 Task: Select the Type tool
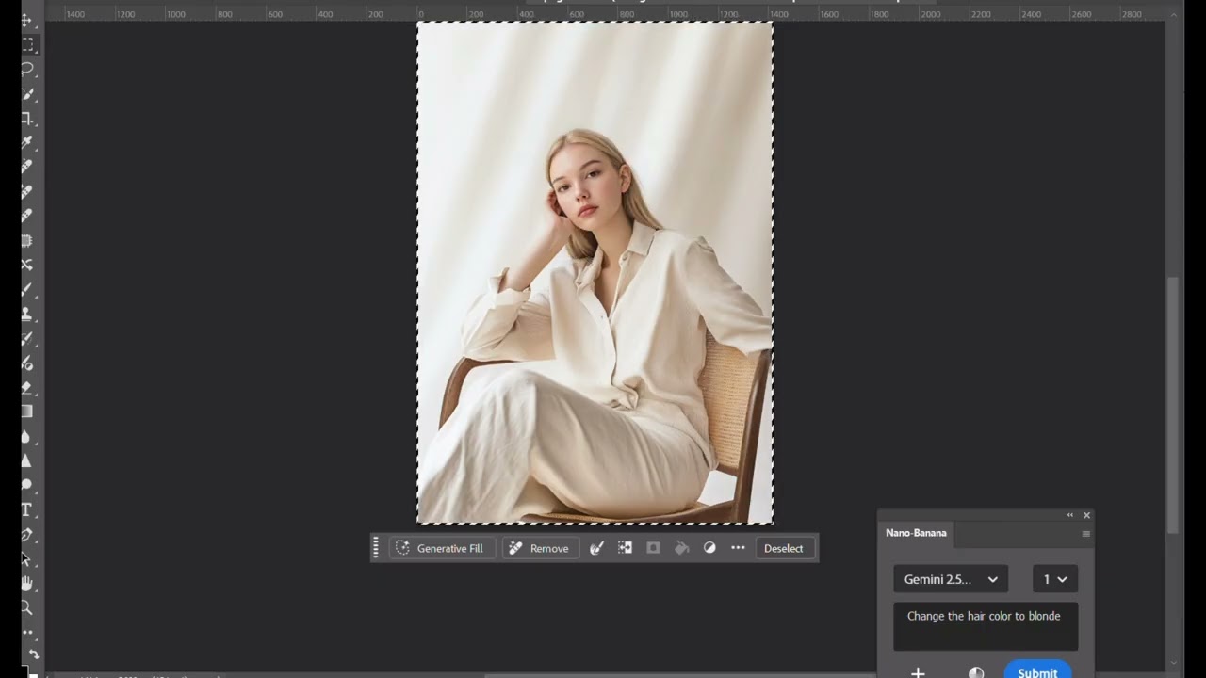pos(27,509)
